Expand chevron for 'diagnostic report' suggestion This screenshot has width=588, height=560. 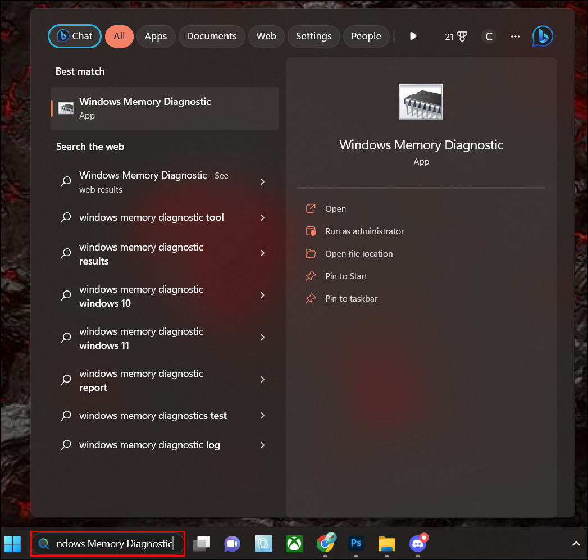(x=262, y=380)
